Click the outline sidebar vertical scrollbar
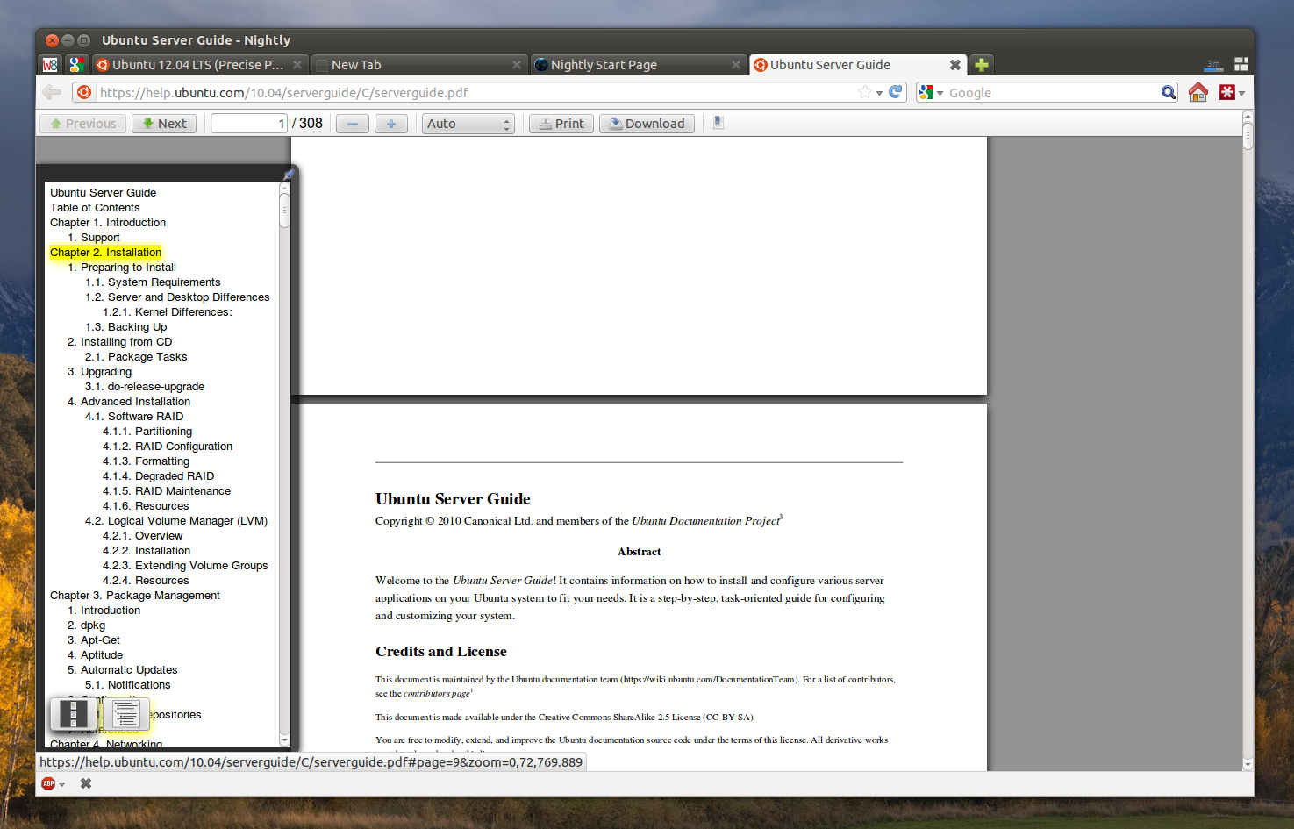The width and height of the screenshot is (1294, 829). [284, 463]
